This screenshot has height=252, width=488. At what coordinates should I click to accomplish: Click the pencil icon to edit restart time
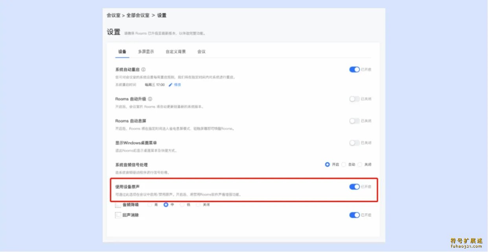tap(170, 84)
